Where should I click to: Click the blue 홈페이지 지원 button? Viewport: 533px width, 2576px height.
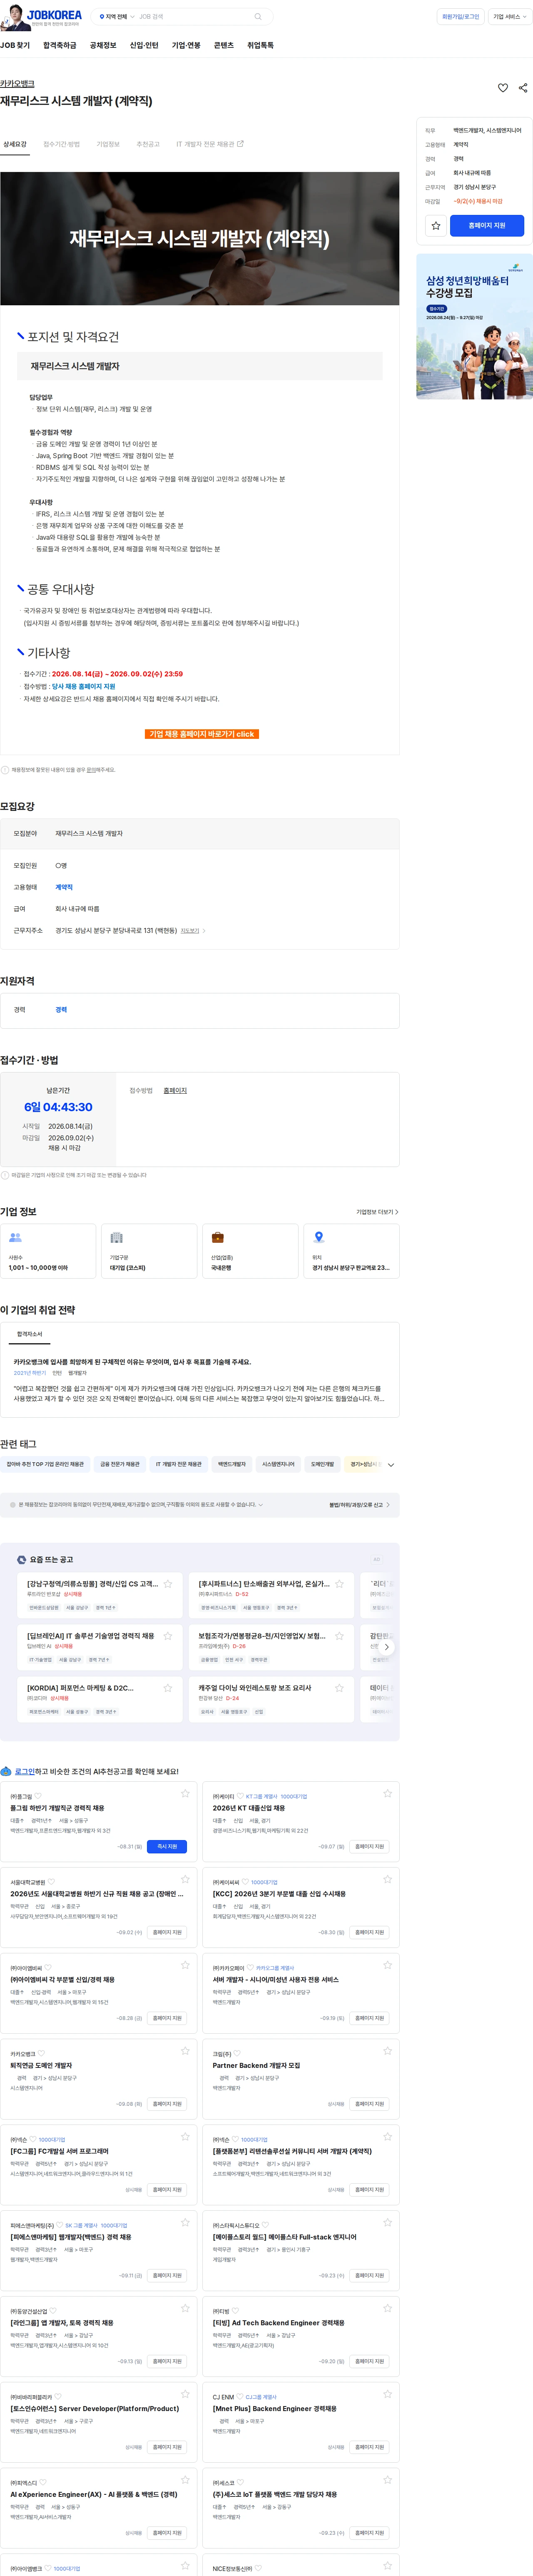coord(487,226)
